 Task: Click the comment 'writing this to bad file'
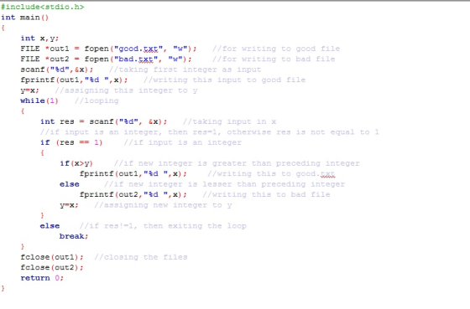pos(267,195)
